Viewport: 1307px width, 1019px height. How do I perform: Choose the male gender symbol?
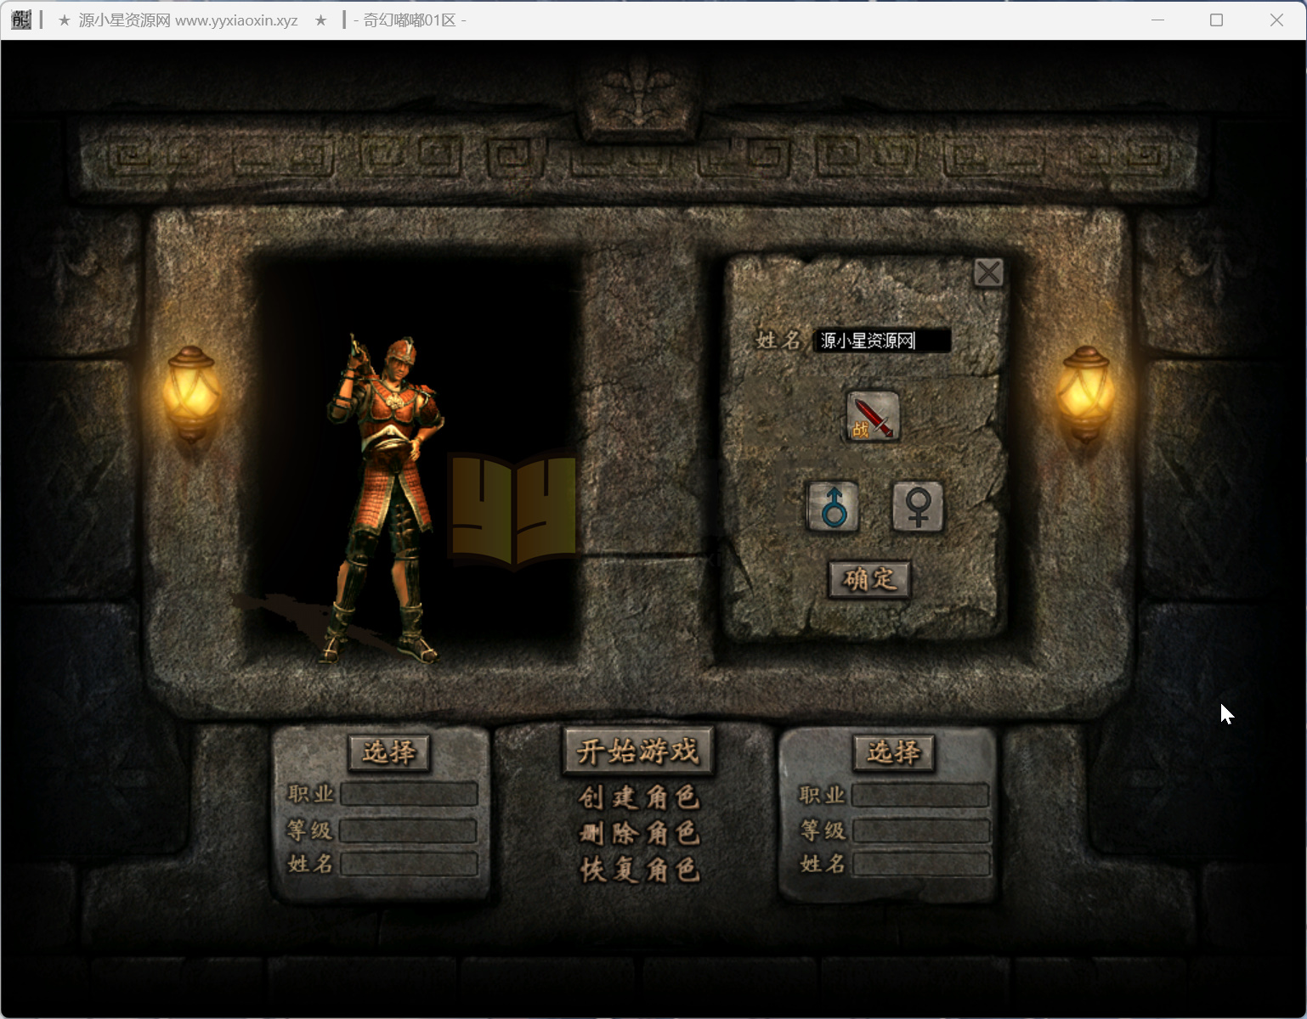coord(833,506)
